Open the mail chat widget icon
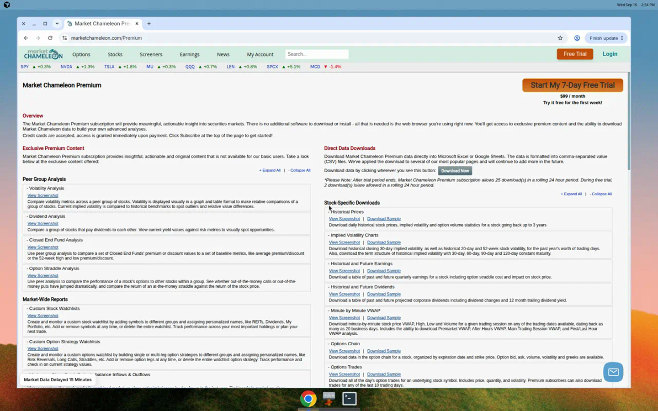Image resolution: width=658 pixels, height=411 pixels. point(613,372)
